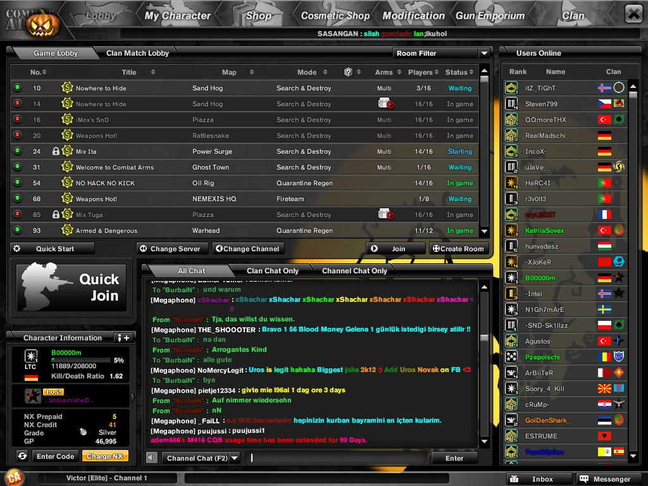
Task: Open the Gun Emporium menu
Action: click(490, 16)
